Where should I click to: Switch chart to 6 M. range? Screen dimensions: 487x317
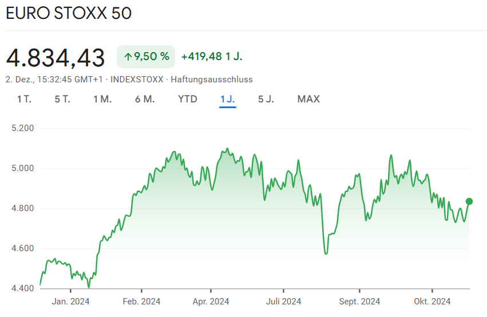coord(145,100)
